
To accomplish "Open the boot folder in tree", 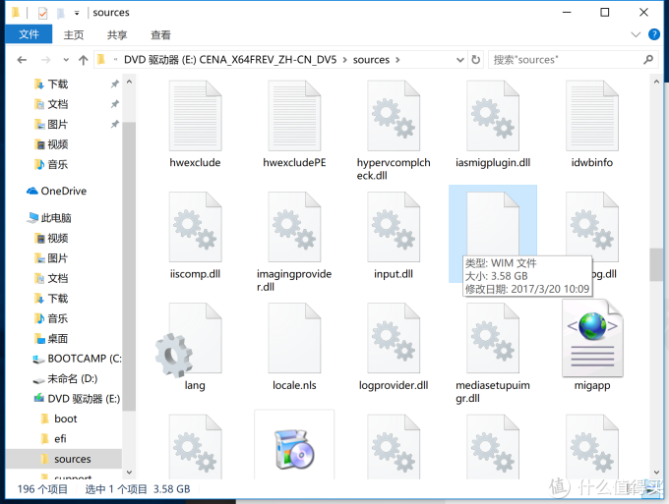I will (59, 419).
